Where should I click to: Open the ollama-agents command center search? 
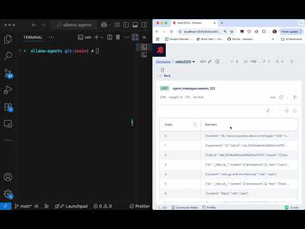[x=74, y=25]
